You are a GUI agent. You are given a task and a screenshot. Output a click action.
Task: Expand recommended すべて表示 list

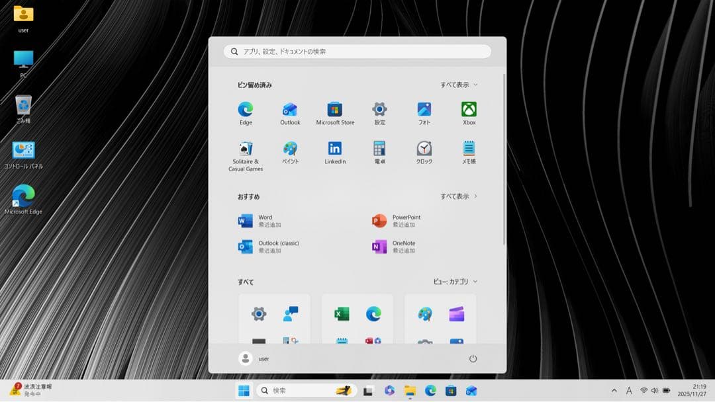[x=459, y=196]
